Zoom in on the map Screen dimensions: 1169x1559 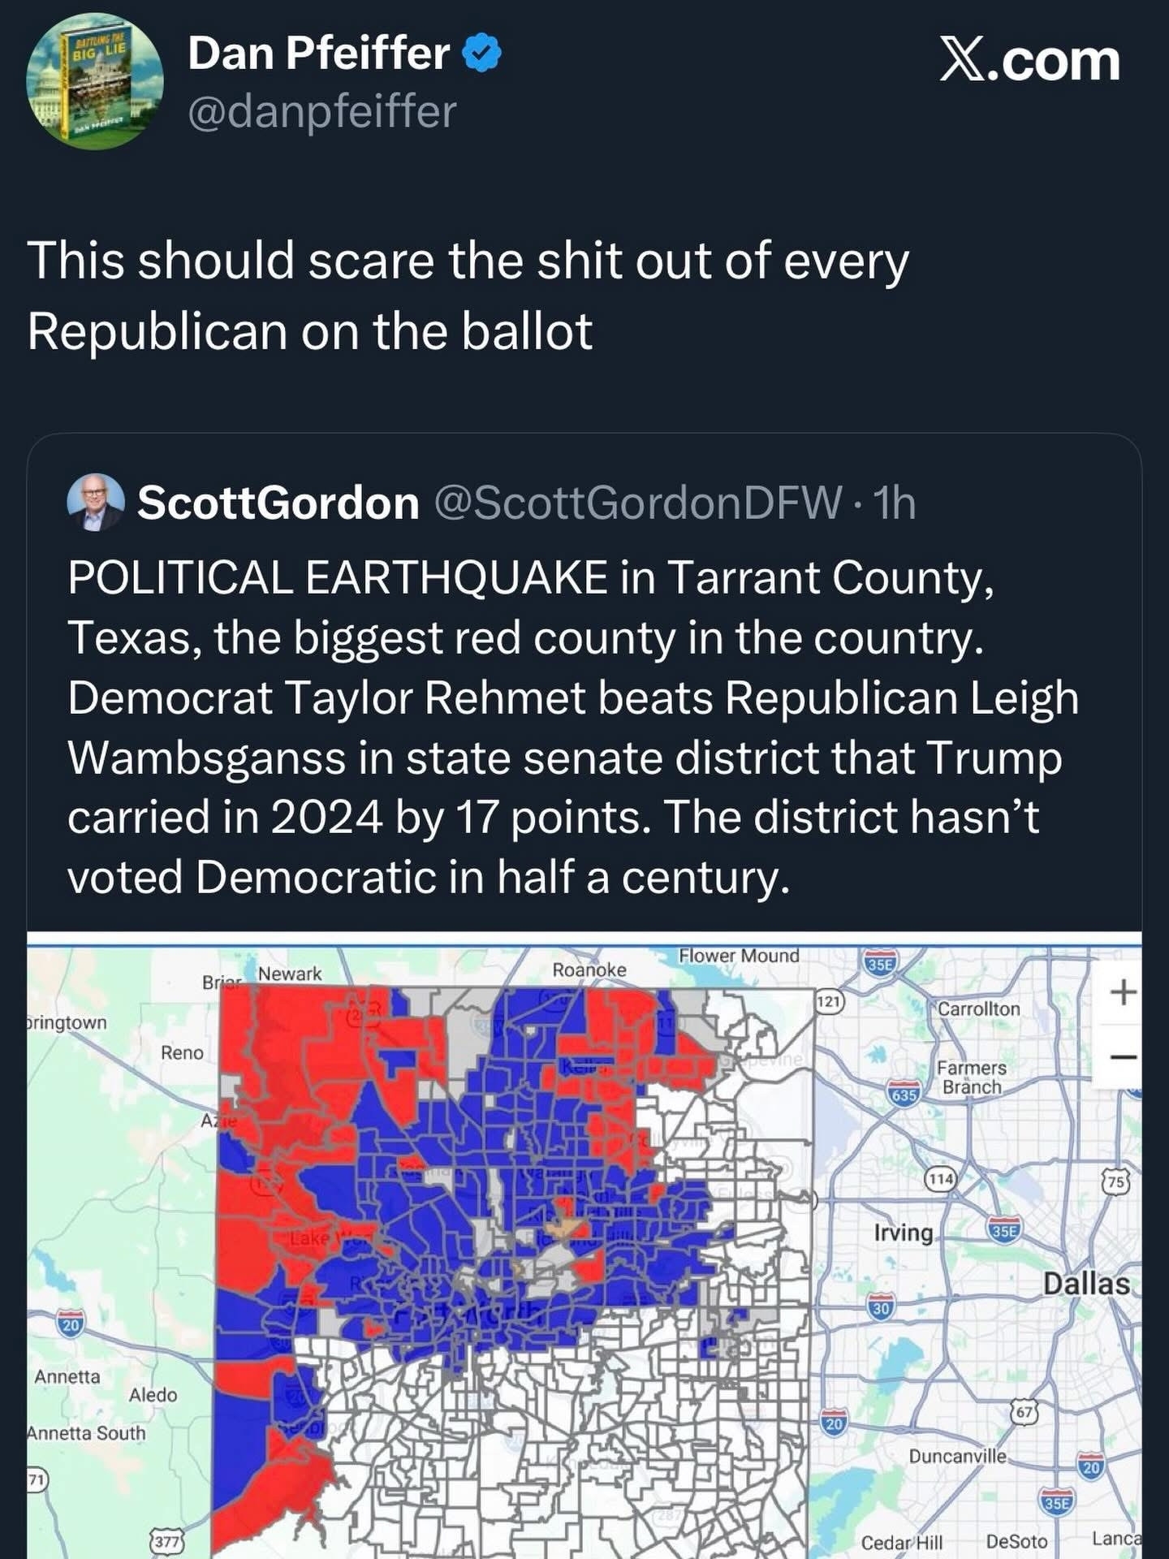(1123, 992)
